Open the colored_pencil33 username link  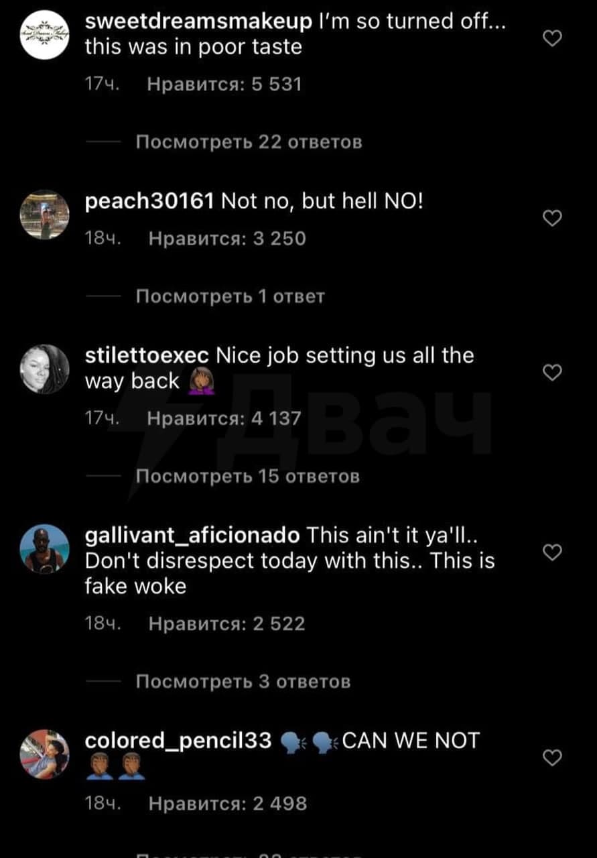pos(178,741)
